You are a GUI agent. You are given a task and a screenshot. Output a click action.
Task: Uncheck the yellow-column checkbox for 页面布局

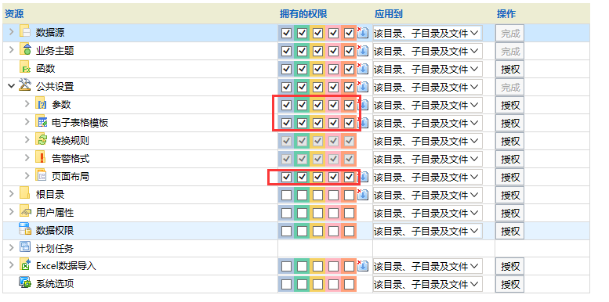pos(317,177)
